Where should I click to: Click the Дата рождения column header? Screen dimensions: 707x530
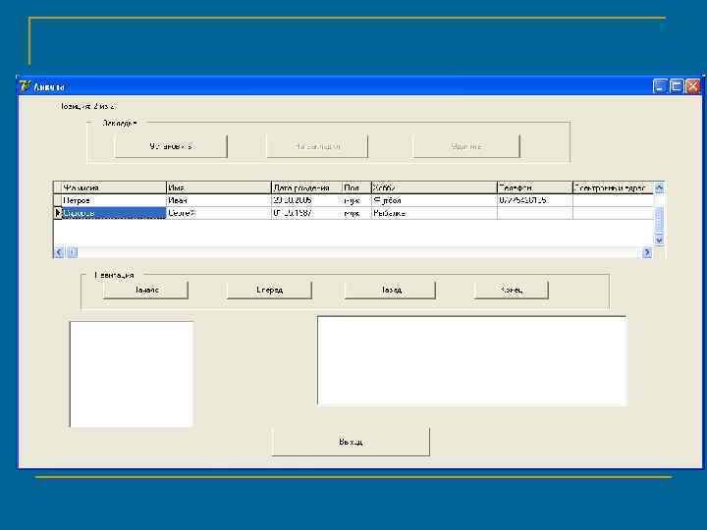306,187
